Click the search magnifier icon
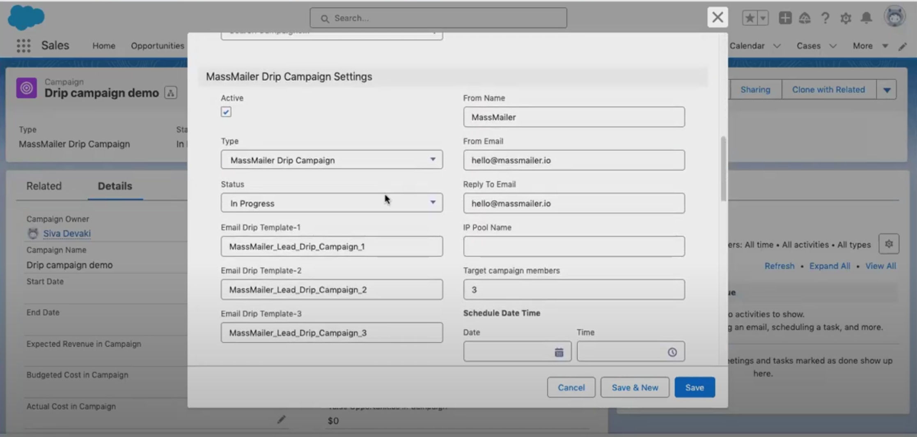The width and height of the screenshot is (917, 437). coord(325,18)
